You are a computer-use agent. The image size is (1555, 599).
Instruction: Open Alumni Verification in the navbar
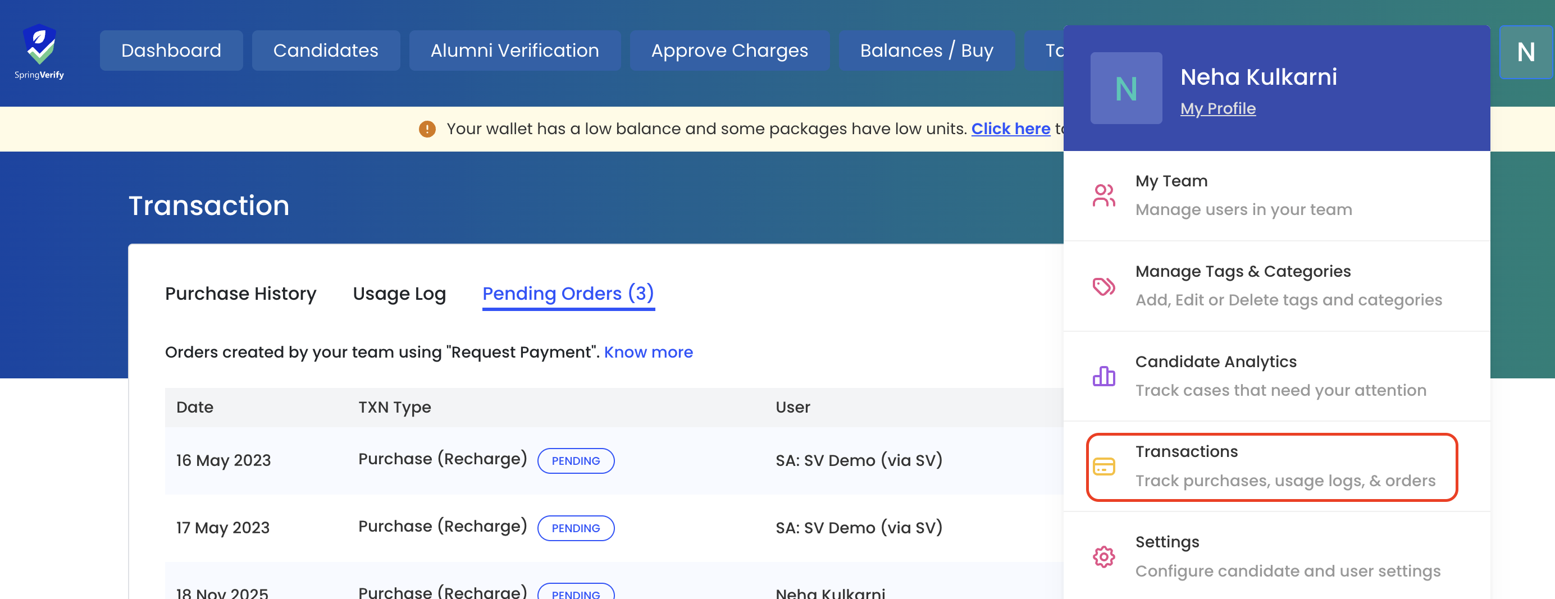tap(514, 51)
